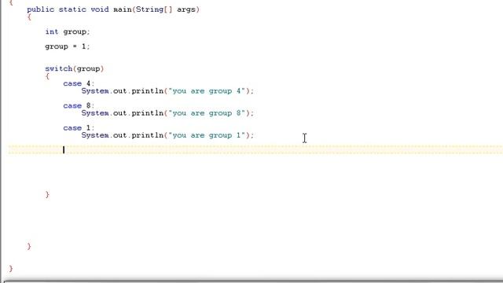
Task: Click the 'public static void main' declaration line
Action: (113, 9)
